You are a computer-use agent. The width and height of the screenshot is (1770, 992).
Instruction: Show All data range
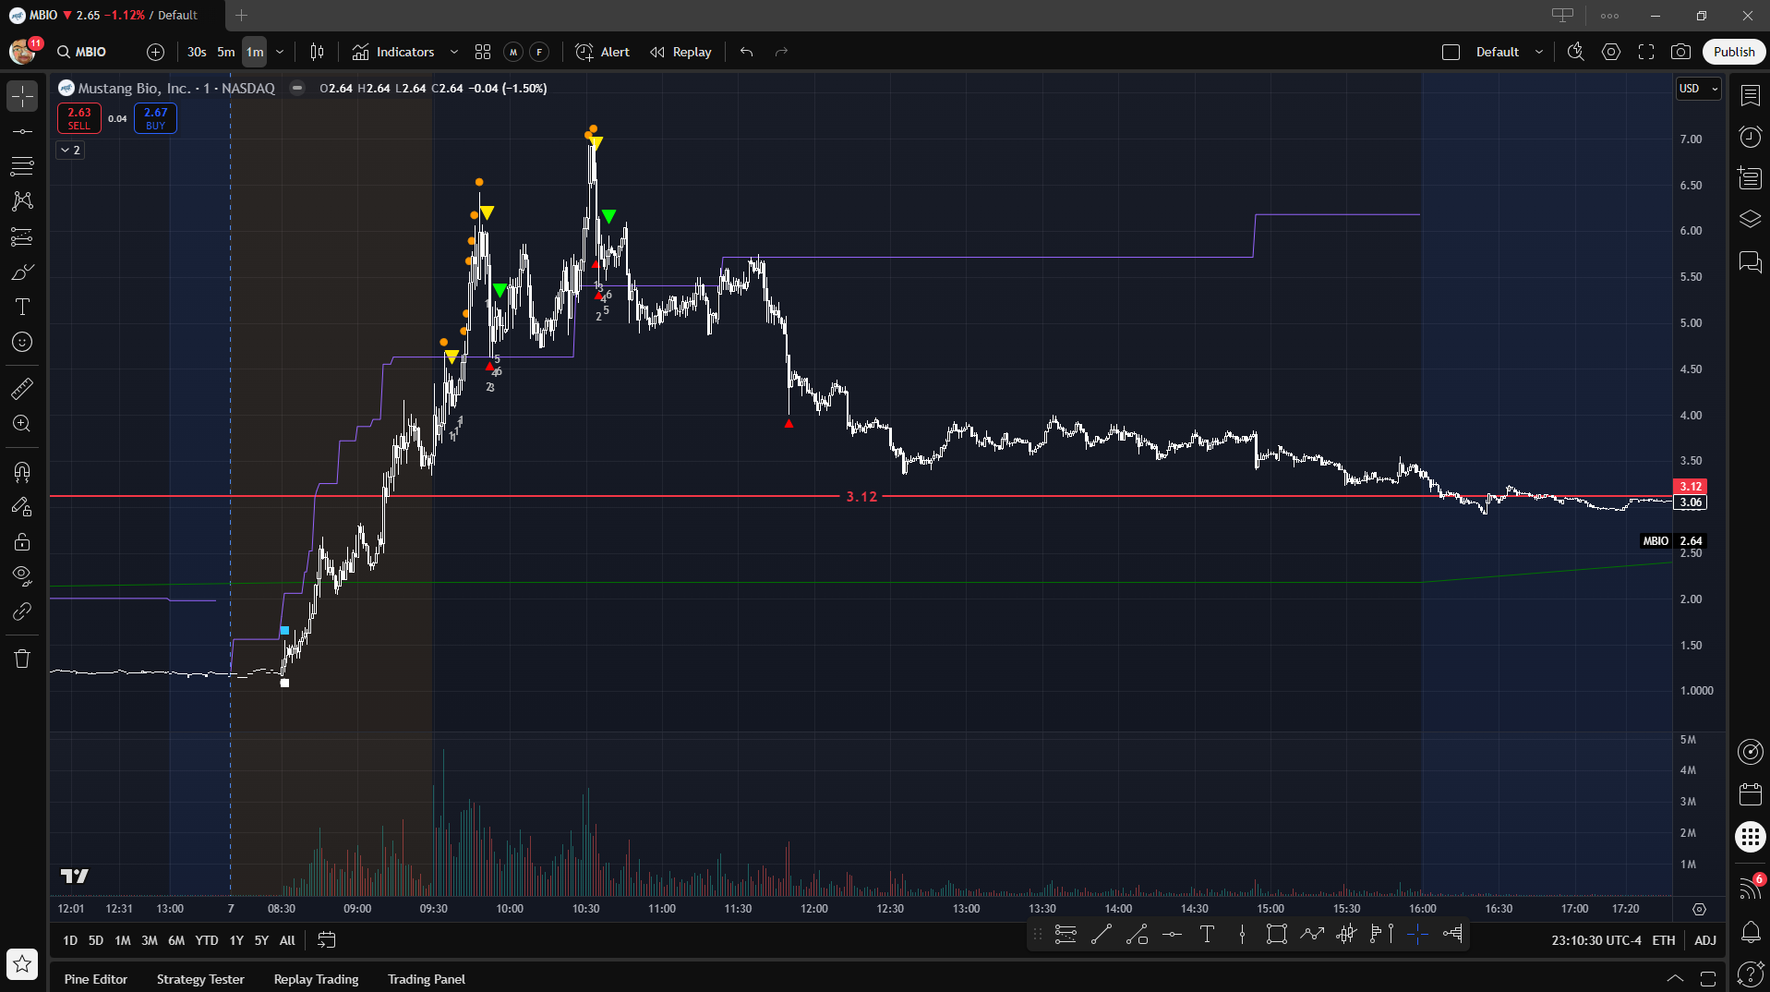tap(287, 940)
